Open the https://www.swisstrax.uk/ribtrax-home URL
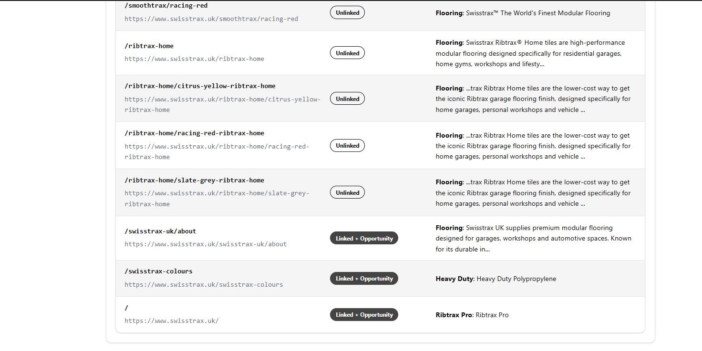 coord(194,59)
